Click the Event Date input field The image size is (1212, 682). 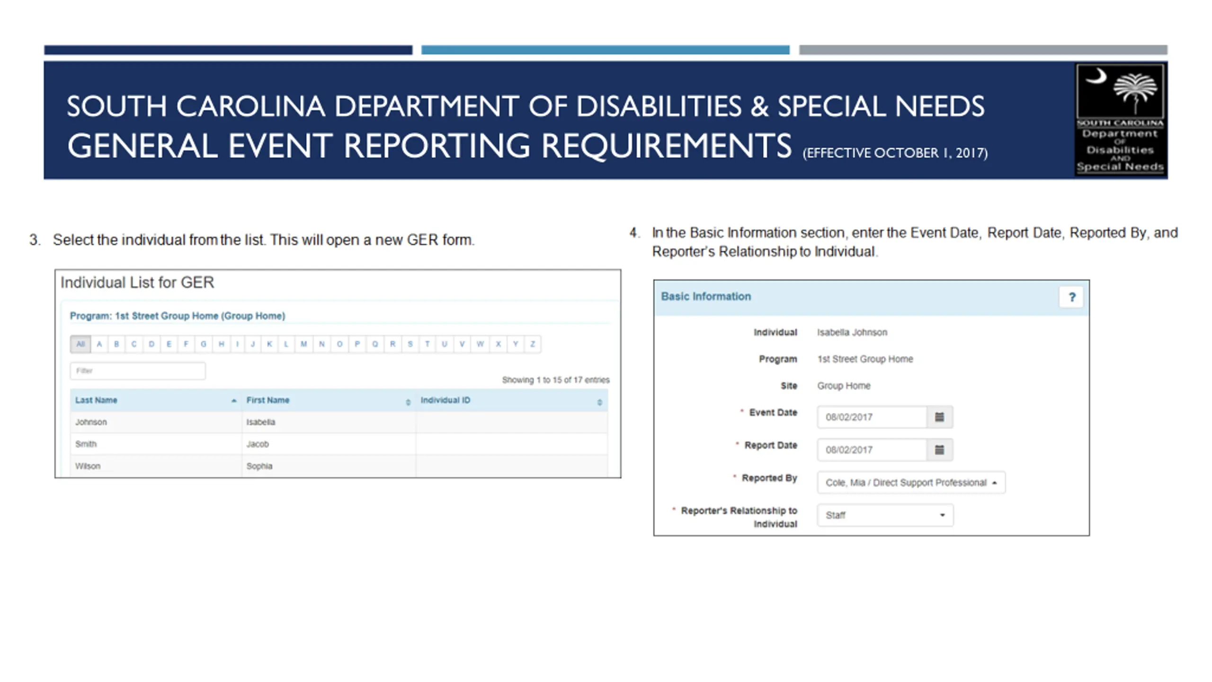[x=871, y=417]
